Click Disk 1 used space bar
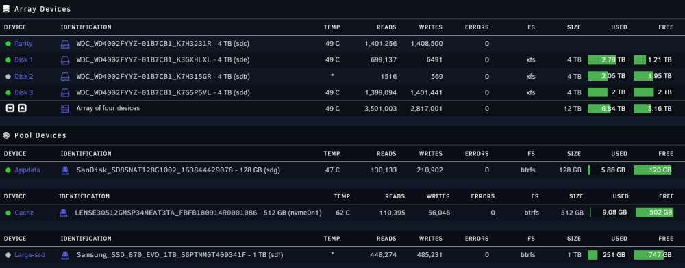This screenshot has width=685, height=268. (608, 59)
